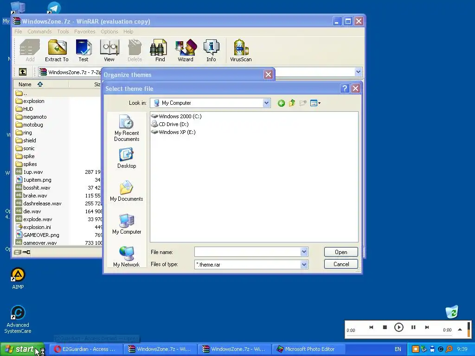Click the Open button in file dialog

(341, 252)
